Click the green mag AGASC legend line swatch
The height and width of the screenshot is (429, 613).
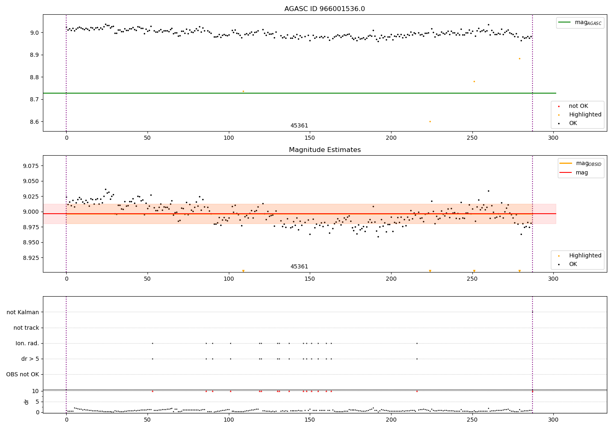[x=564, y=22]
